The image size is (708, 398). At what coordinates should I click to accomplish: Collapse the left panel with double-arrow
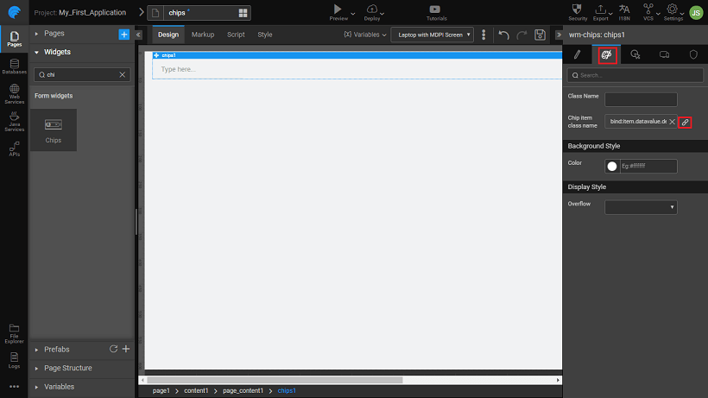coord(139,35)
